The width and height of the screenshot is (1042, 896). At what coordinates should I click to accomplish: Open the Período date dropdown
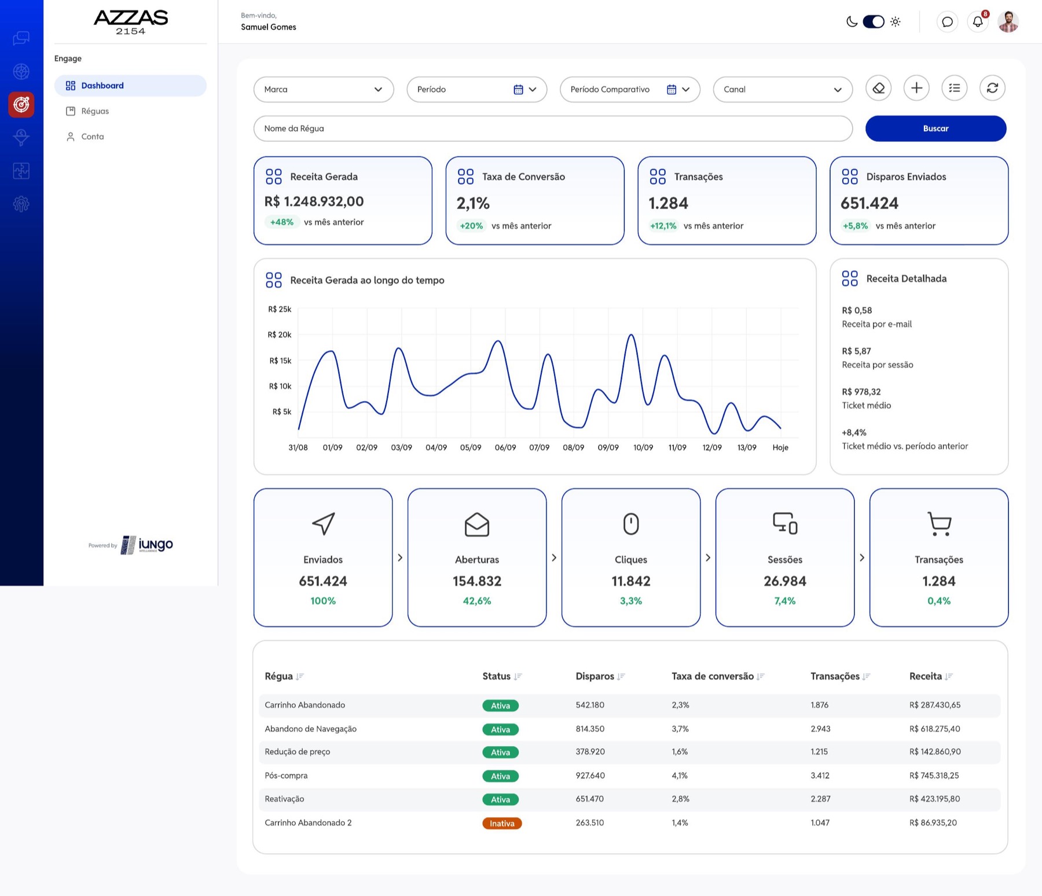coord(477,90)
